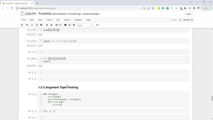Click the Last Checkpoint text
The height and width of the screenshot is (120, 213).
(67, 14)
